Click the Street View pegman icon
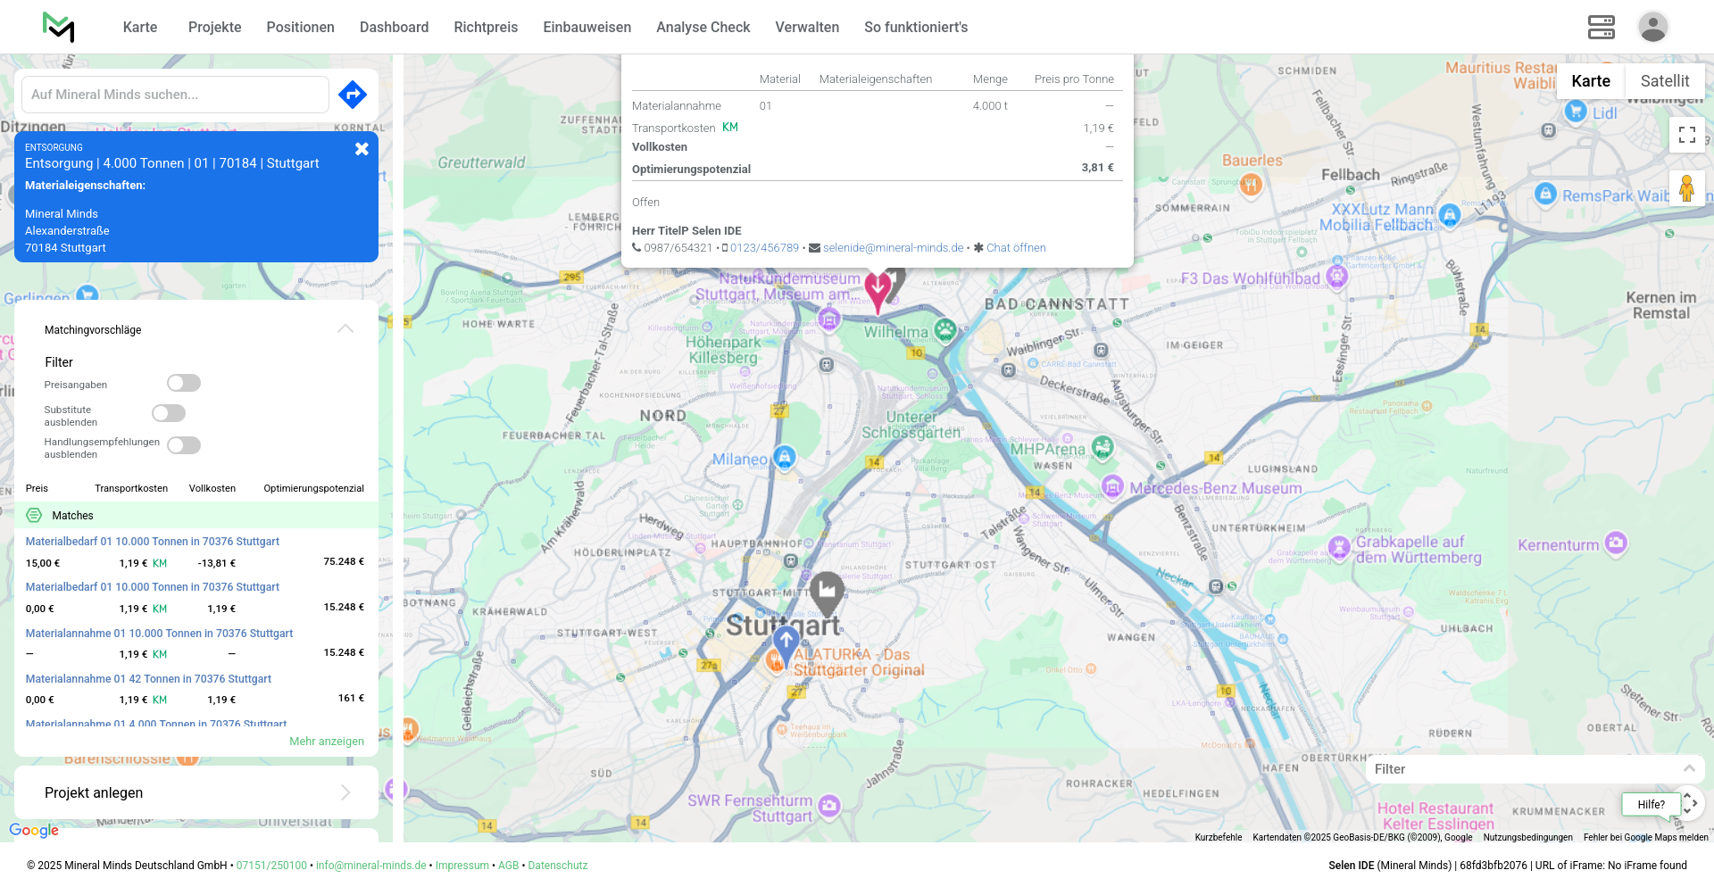 (1686, 188)
